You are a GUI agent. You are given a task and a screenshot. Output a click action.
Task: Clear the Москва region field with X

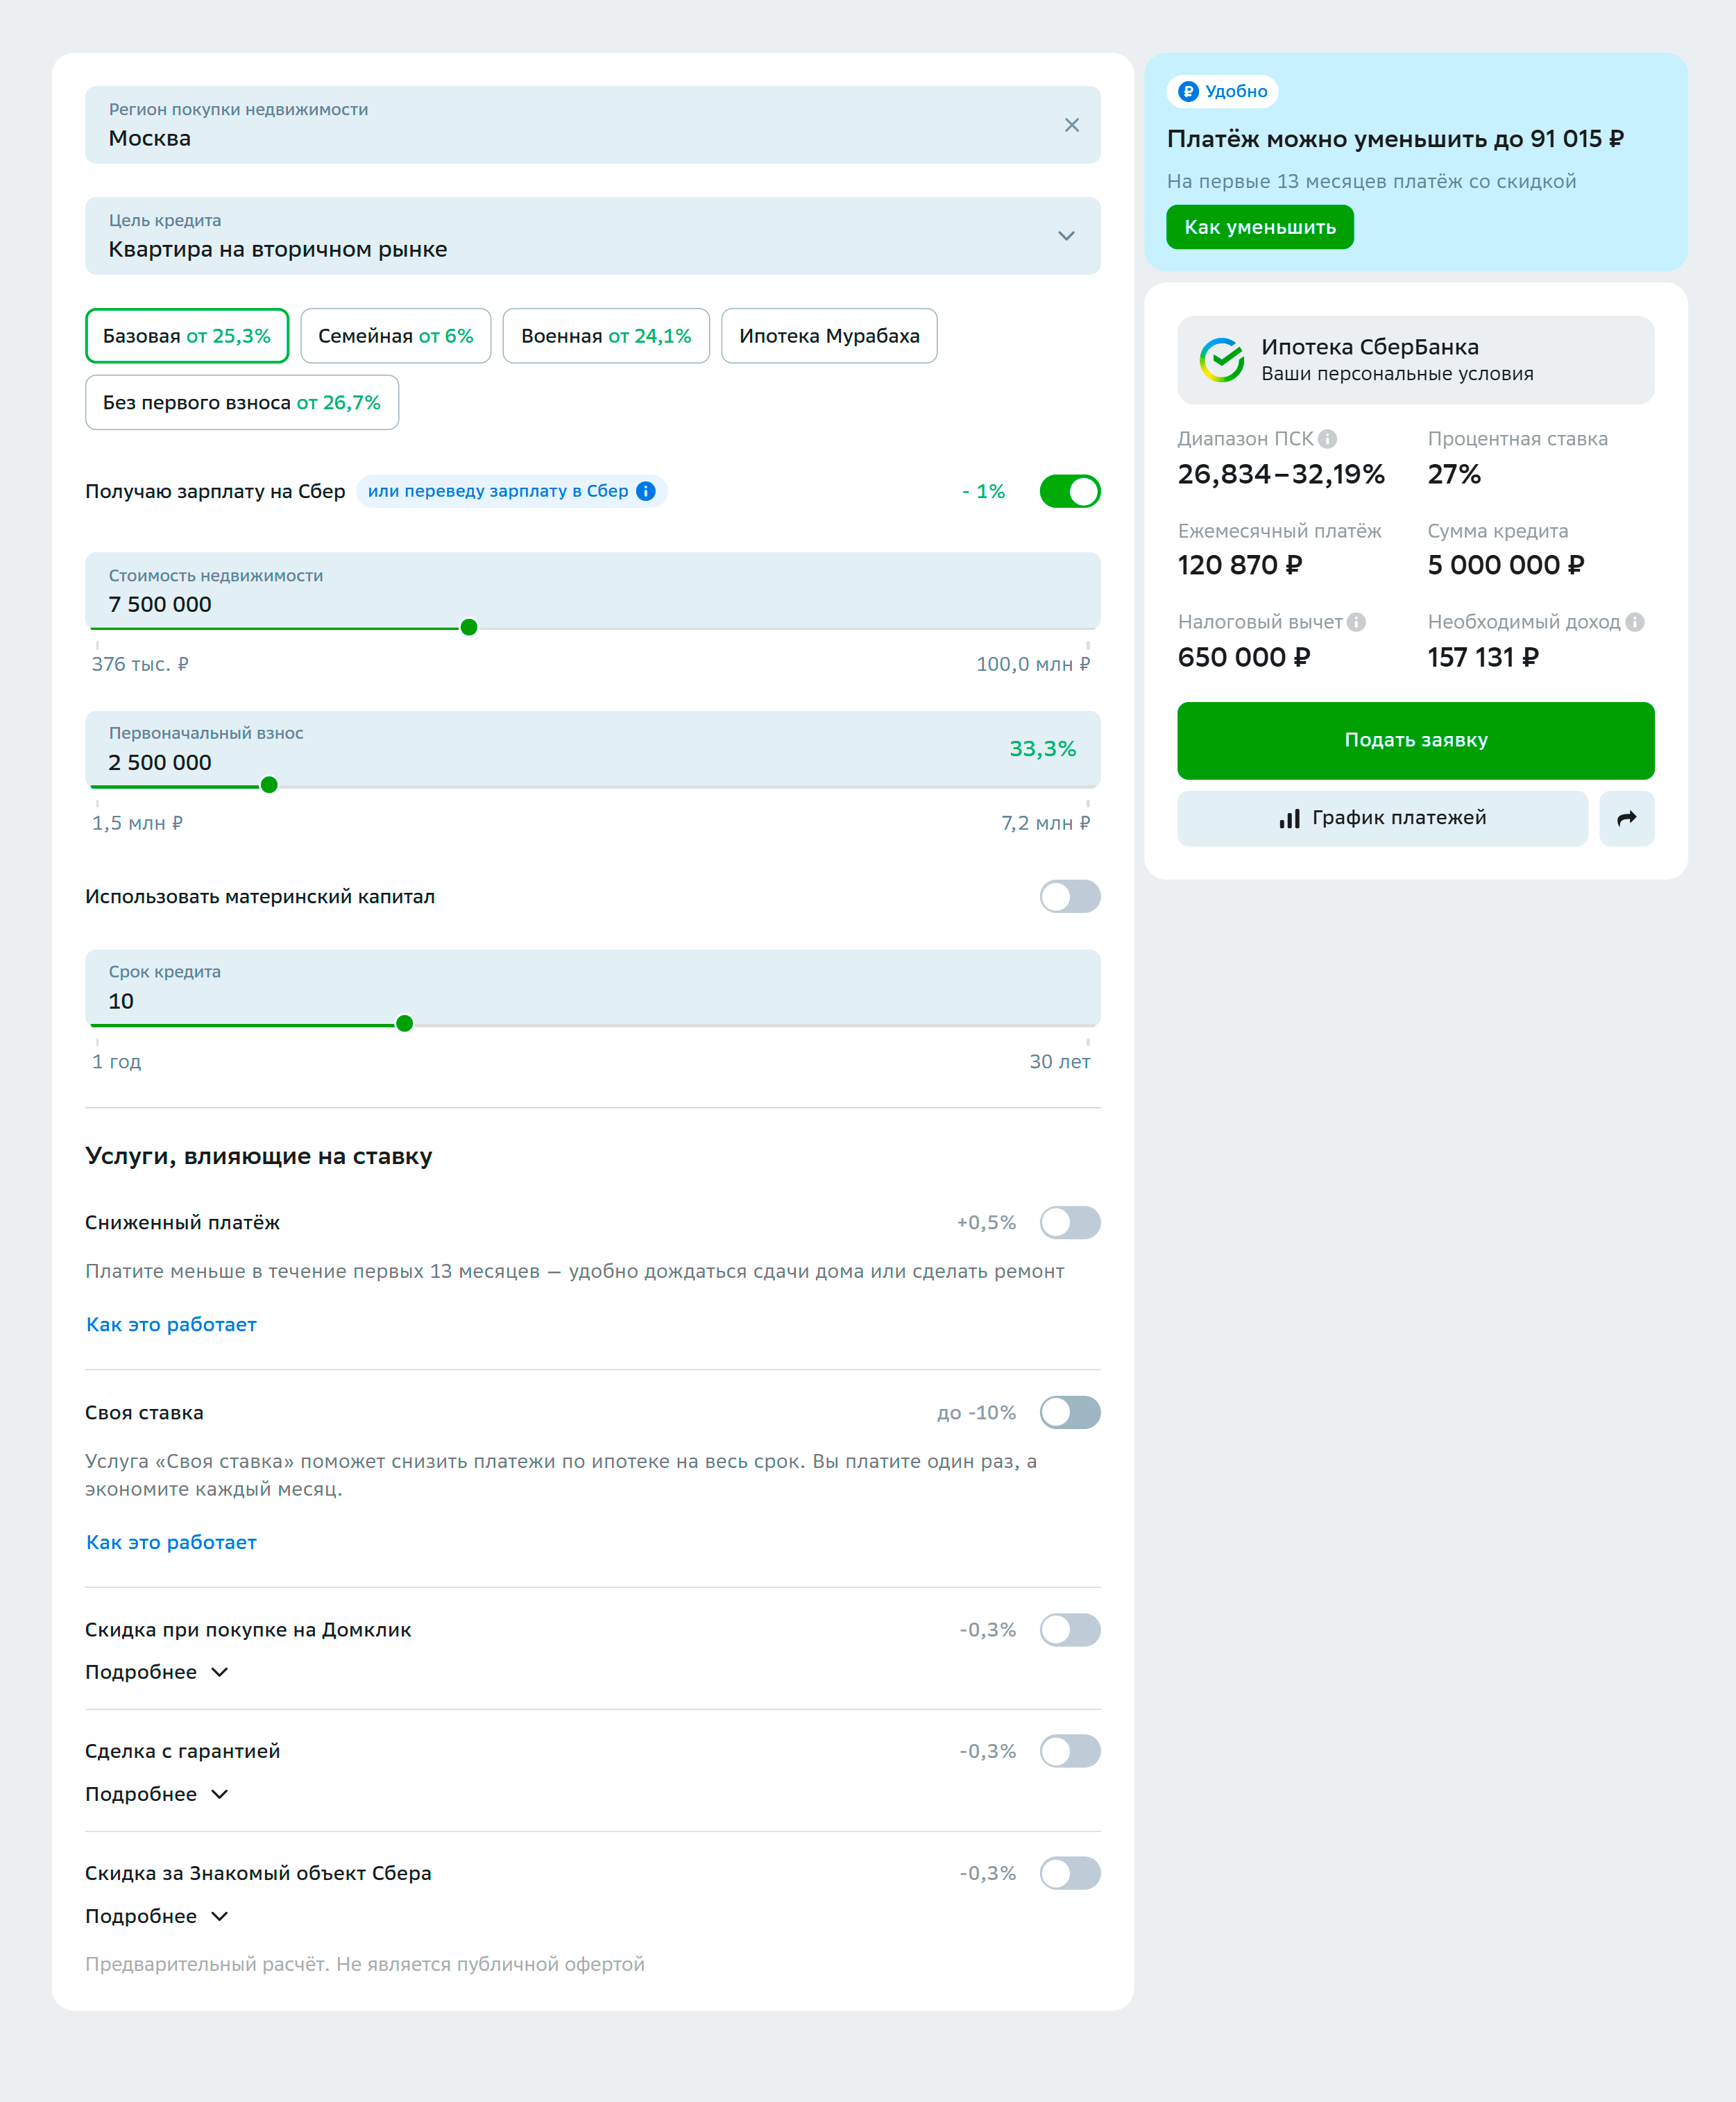click(x=1071, y=125)
